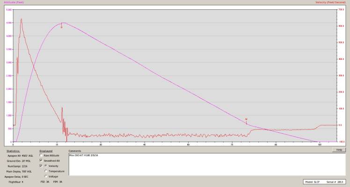Click the Apogee Alt 4501' AGL statistic
Screen dimensions: 350x187
(20, 155)
